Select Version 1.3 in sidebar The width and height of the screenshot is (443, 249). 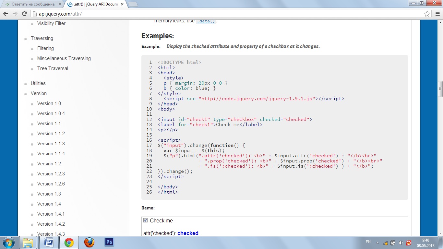49,194
